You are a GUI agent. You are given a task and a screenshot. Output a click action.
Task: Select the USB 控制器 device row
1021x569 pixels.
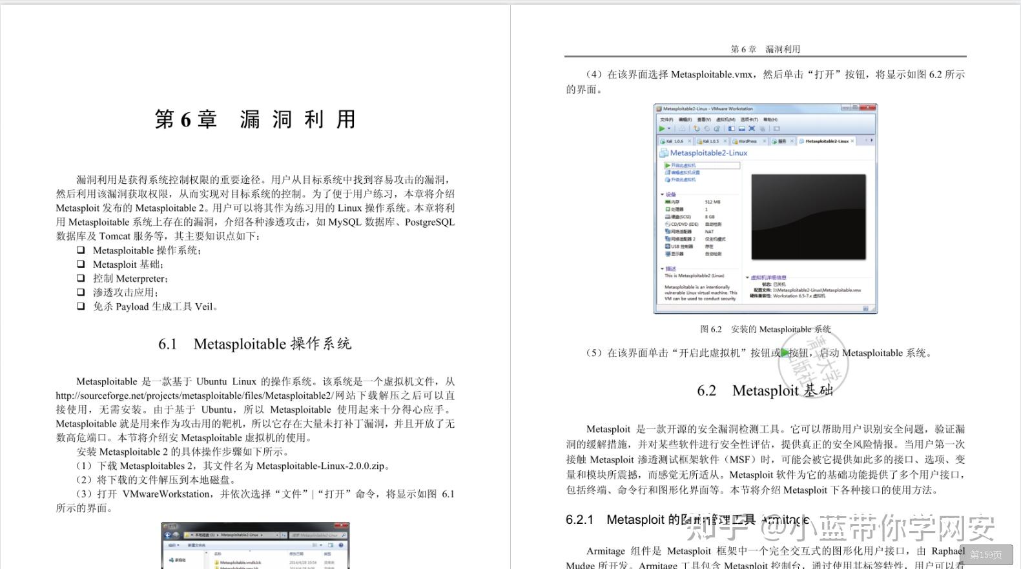pyautogui.click(x=689, y=246)
